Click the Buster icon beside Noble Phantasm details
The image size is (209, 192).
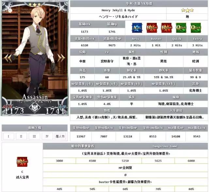point(22,162)
